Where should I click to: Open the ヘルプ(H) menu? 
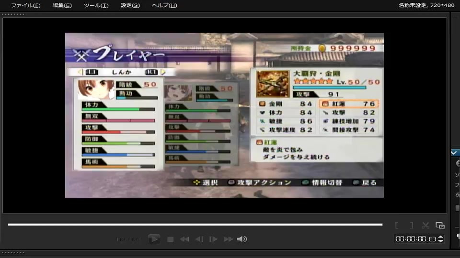click(164, 5)
